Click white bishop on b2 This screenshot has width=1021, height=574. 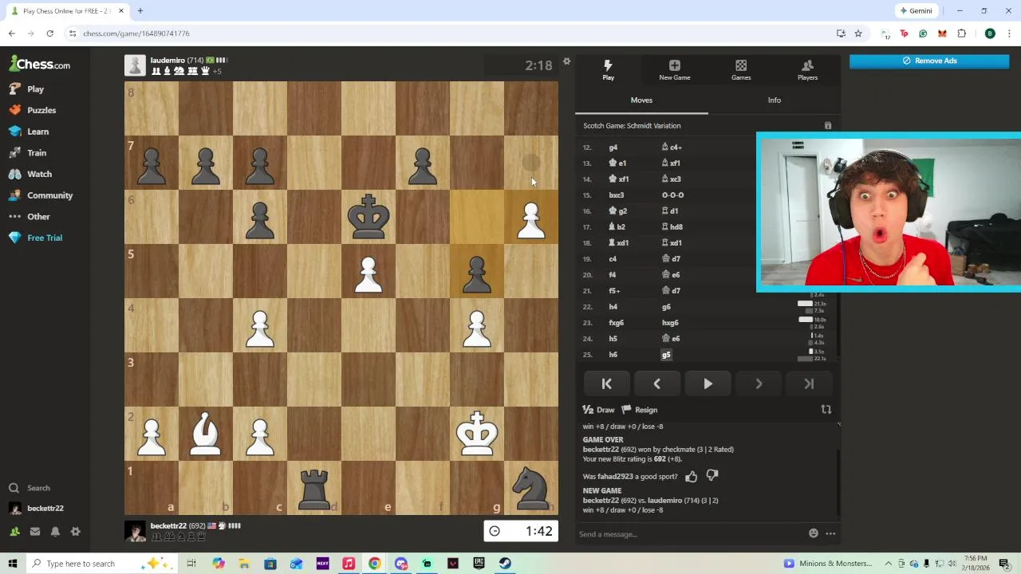coord(206,434)
